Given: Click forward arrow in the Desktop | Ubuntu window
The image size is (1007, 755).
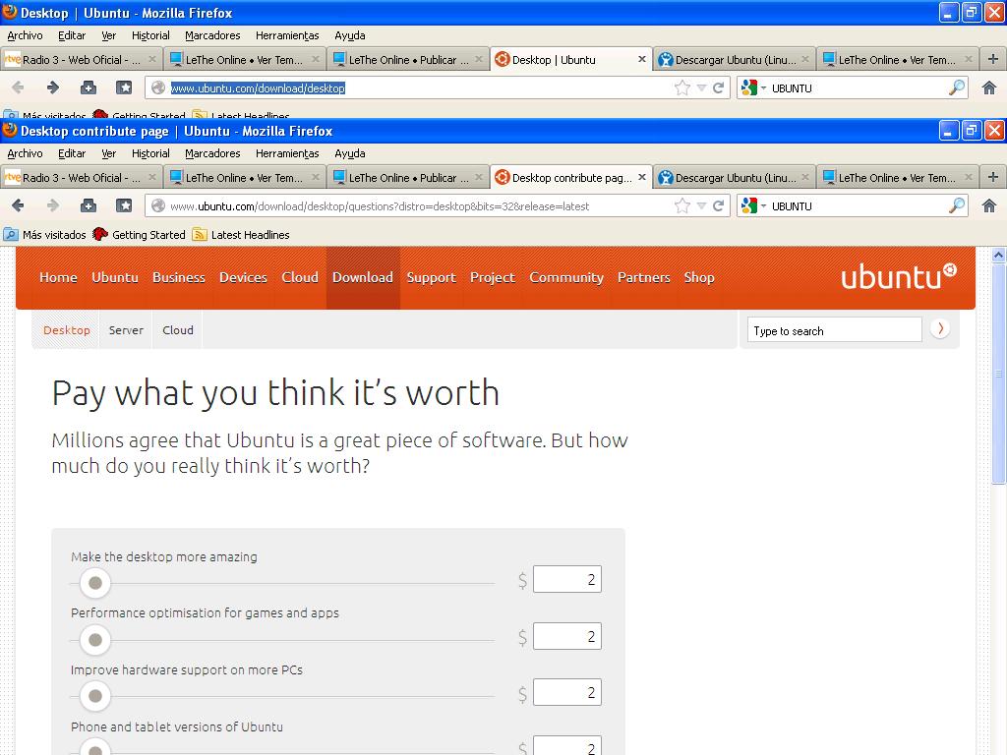Looking at the screenshot, I should click(x=53, y=87).
